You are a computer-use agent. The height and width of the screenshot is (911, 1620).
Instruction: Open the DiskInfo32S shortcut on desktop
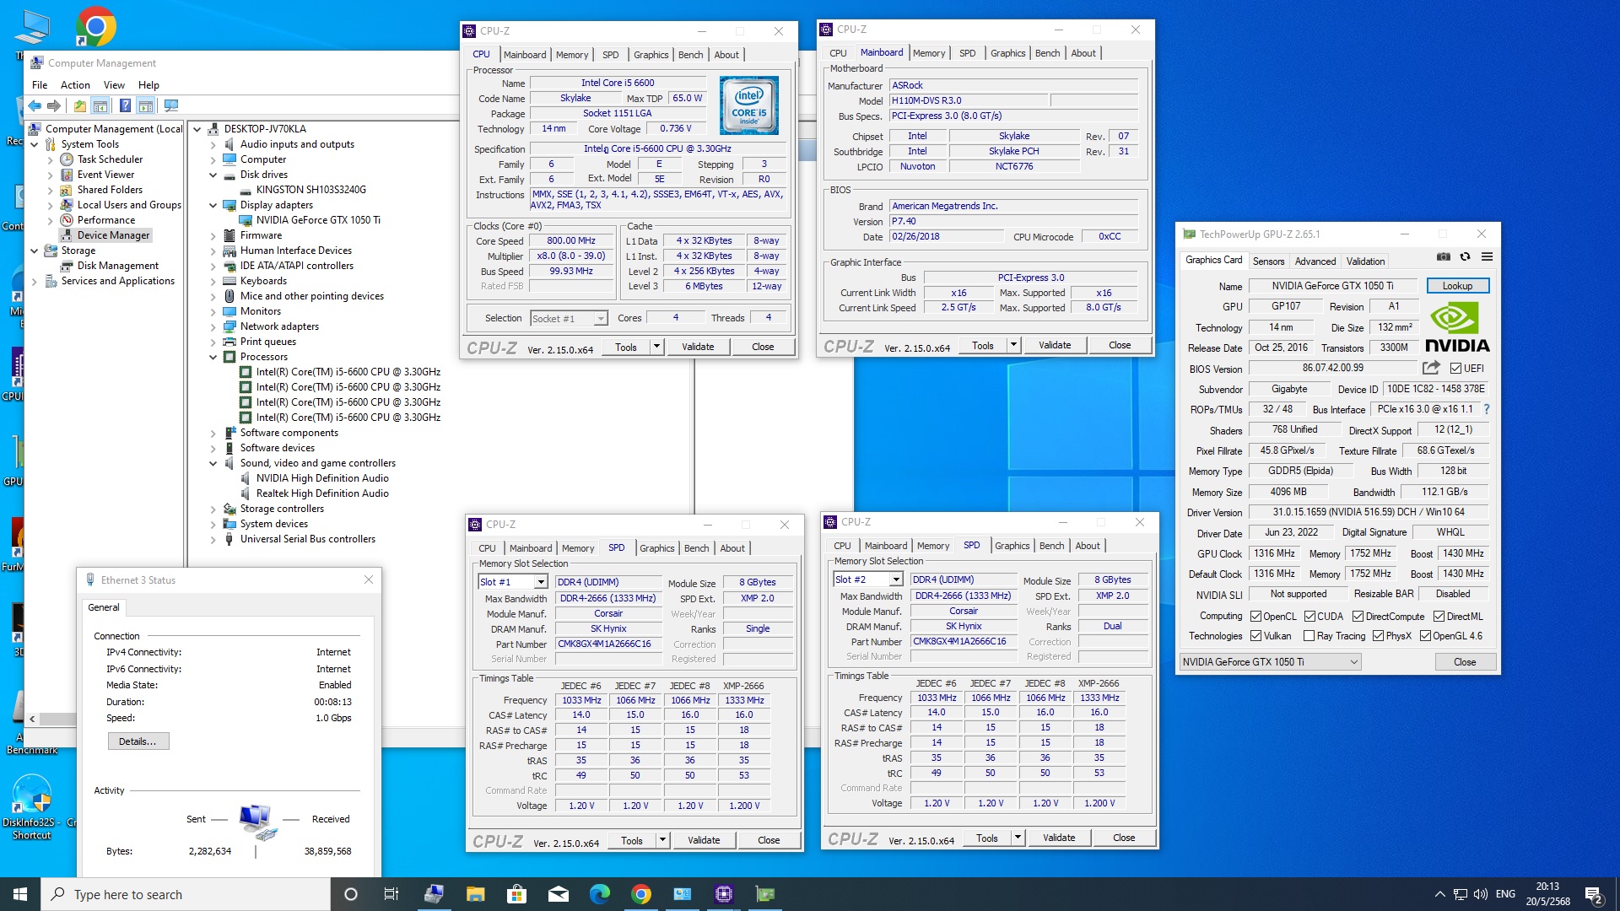pos(32,807)
